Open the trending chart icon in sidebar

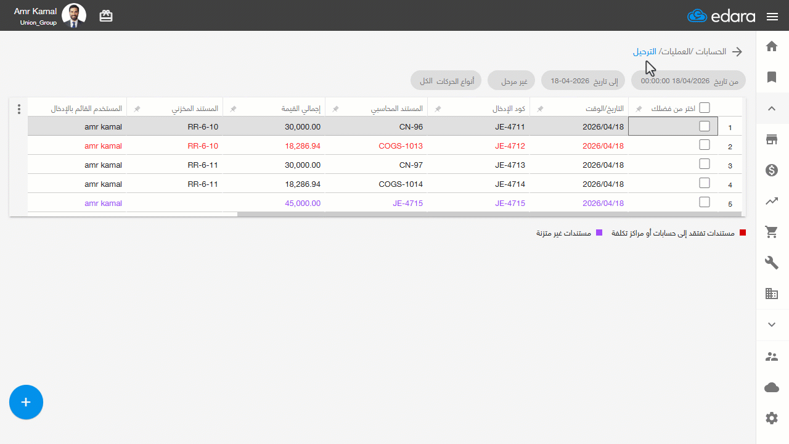point(772,201)
